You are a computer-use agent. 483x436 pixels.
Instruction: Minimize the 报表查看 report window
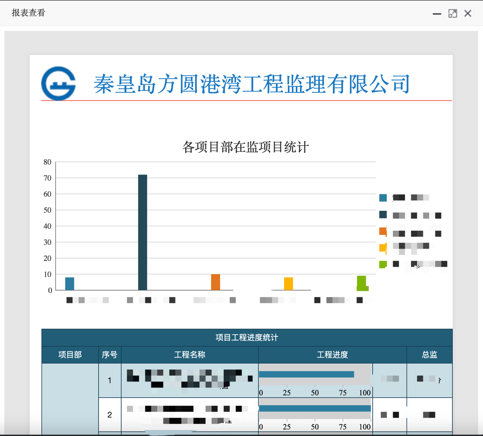[437, 14]
